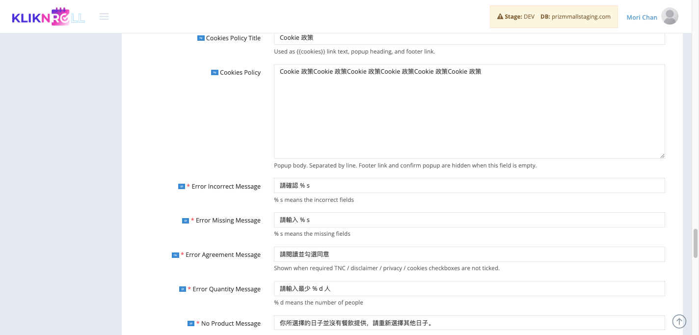Focus the Error Quantity Message field
The height and width of the screenshot is (335, 699).
(x=469, y=288)
